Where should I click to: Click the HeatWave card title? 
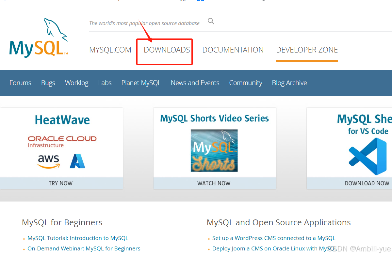click(x=62, y=120)
